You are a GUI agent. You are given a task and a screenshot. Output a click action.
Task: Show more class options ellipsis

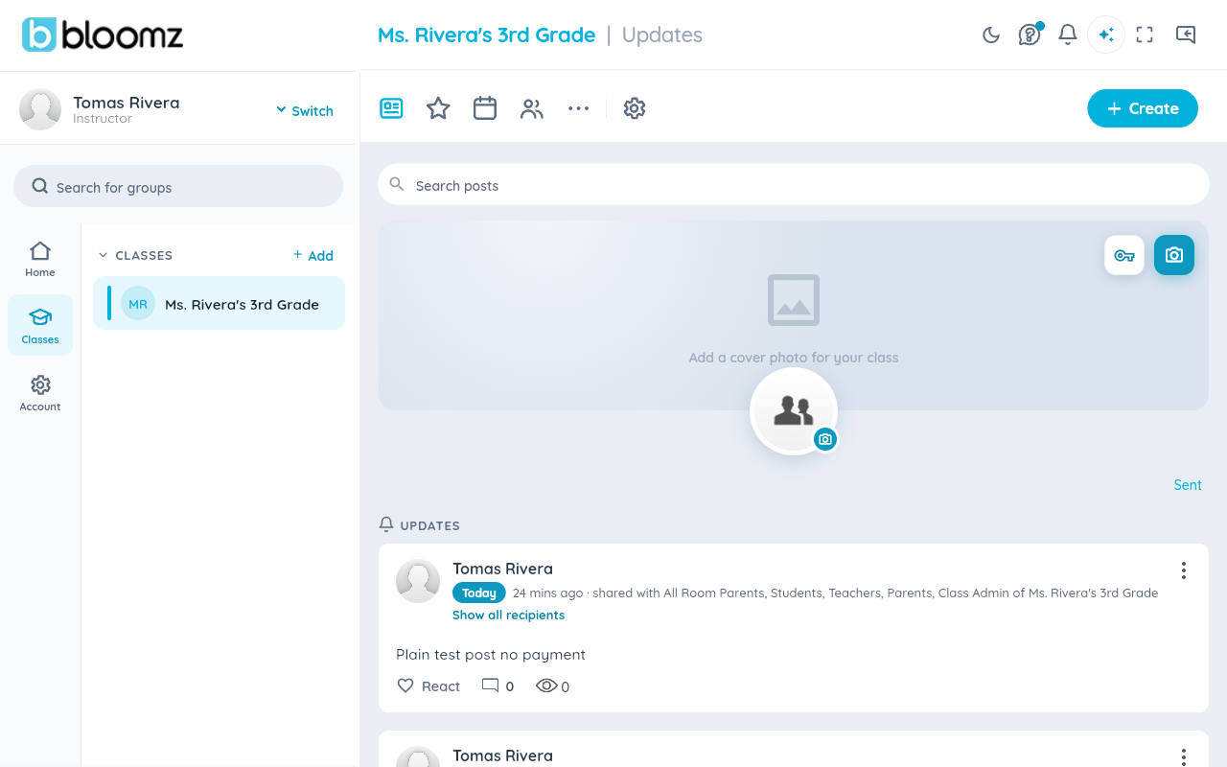pyautogui.click(x=578, y=108)
